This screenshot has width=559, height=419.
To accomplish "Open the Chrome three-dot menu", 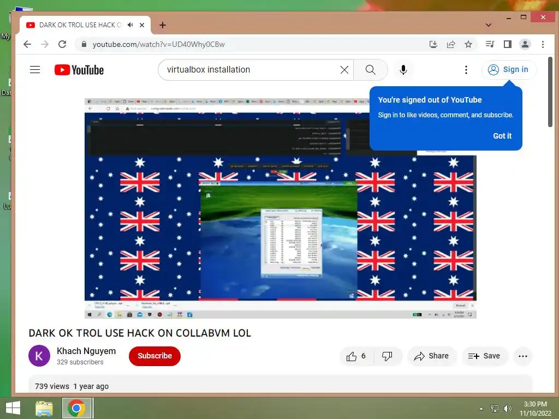I will point(543,44).
